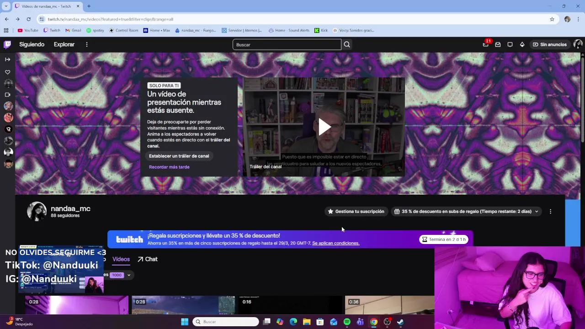
Task: Open Chrome apps grid in bookmarks bar
Action: 6,31
